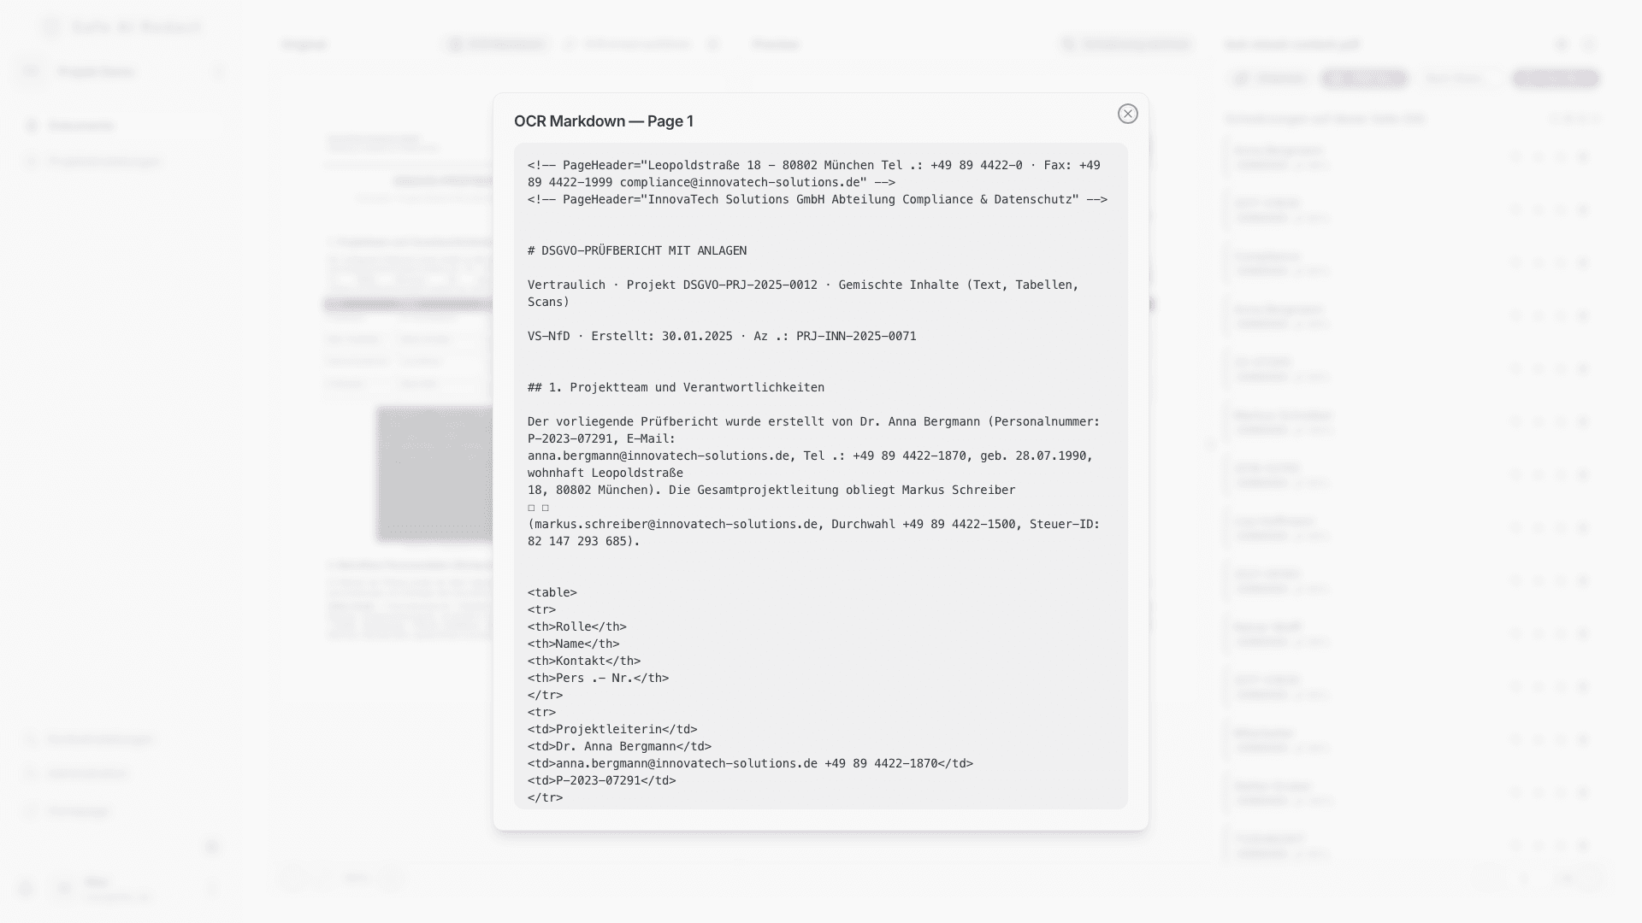
Task: Click the dark primary button in the panel header
Action: click(x=1556, y=78)
